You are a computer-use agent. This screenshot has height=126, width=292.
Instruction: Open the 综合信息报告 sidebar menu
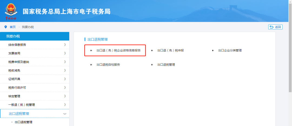coord(35,45)
